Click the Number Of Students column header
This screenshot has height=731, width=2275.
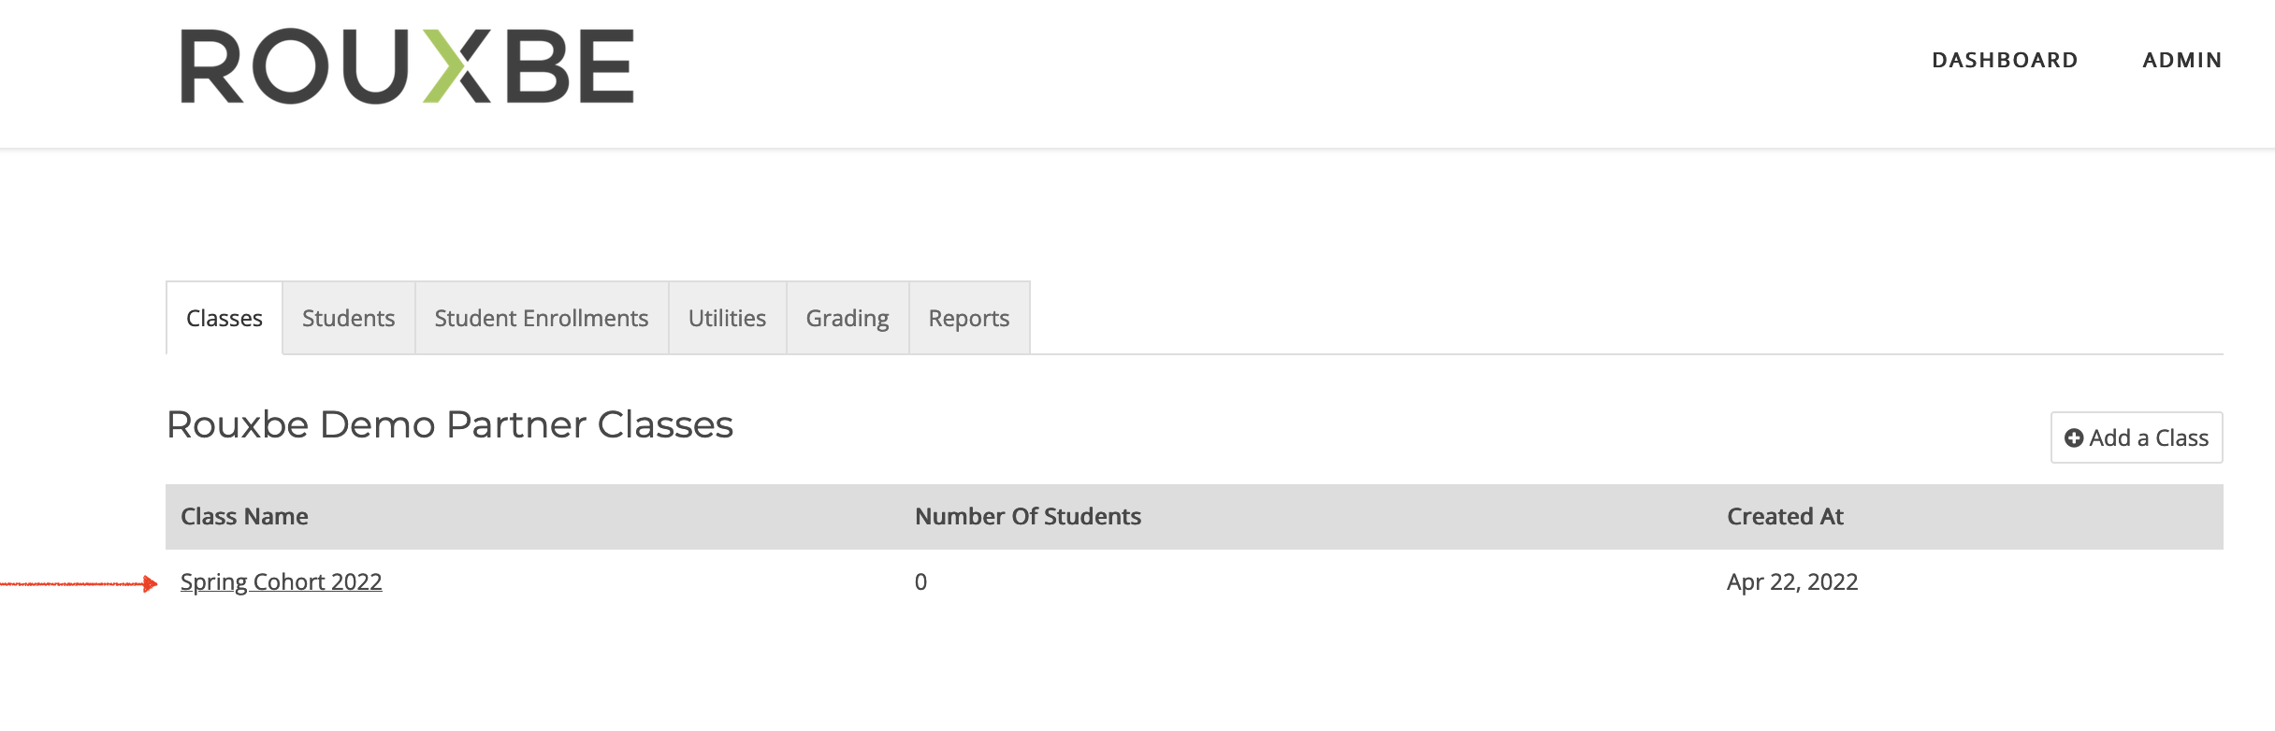pos(1028,516)
